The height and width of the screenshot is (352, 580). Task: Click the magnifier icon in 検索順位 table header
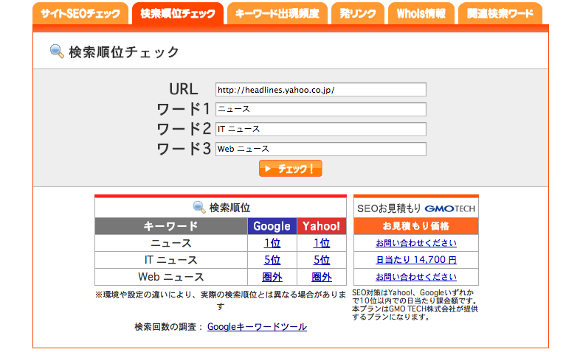(x=199, y=207)
